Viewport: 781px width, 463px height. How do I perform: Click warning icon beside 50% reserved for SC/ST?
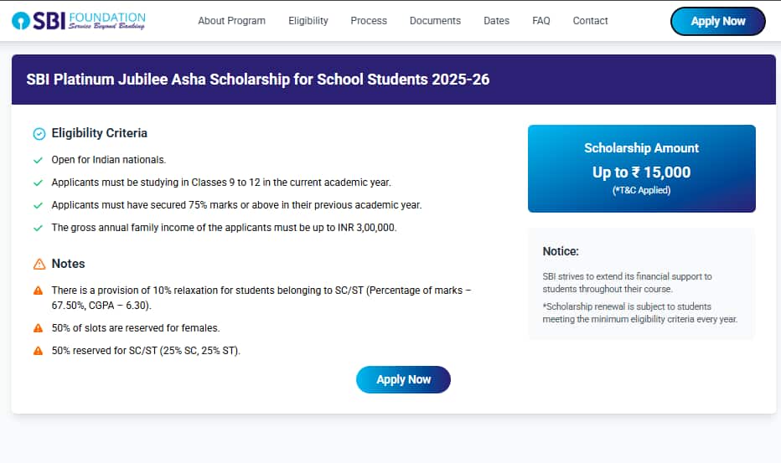(38, 351)
